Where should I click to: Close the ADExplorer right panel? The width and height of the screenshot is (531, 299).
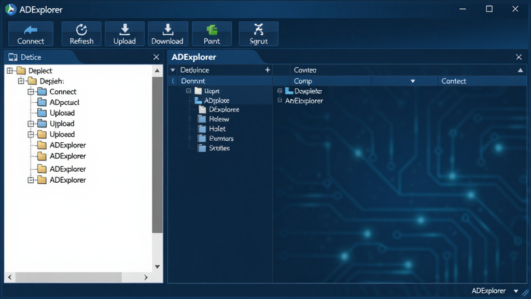[x=519, y=57]
